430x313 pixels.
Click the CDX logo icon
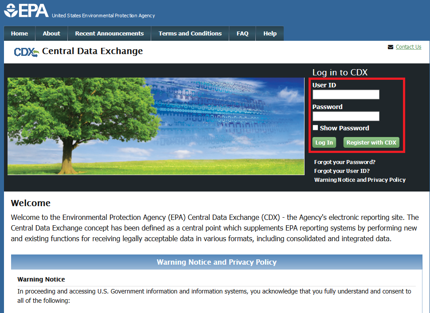tap(26, 52)
